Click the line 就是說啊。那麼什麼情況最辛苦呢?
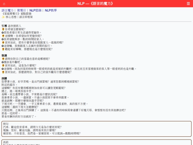The height and width of the screenshot is (145, 193). tap(23, 101)
